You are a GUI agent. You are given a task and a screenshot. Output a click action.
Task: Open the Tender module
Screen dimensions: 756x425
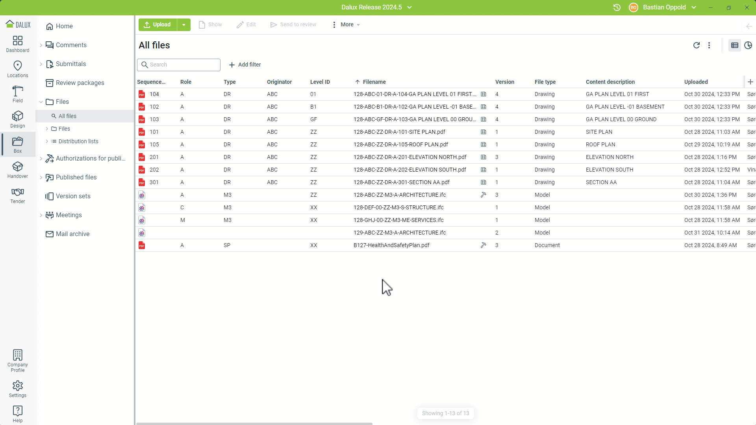[x=18, y=195]
